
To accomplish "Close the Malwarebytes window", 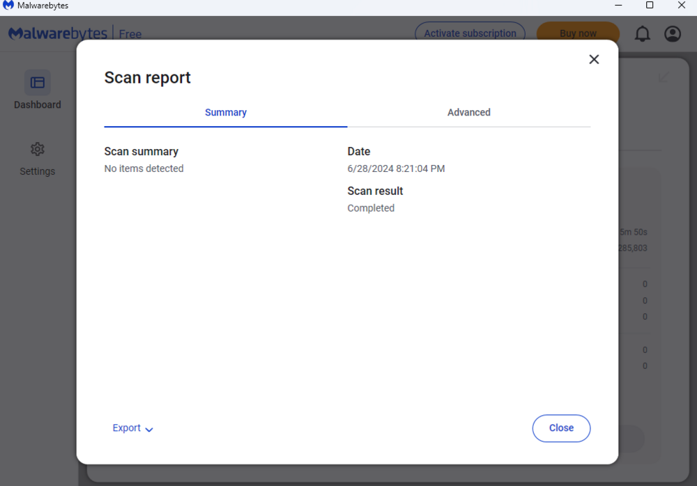I will pyautogui.click(x=682, y=6).
